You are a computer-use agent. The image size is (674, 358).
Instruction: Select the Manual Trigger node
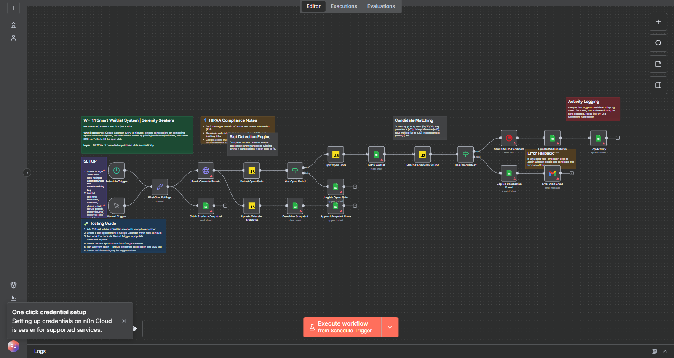point(117,206)
